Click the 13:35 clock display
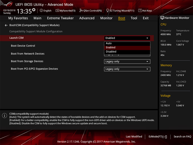The image size is (193, 145). click(24, 11)
